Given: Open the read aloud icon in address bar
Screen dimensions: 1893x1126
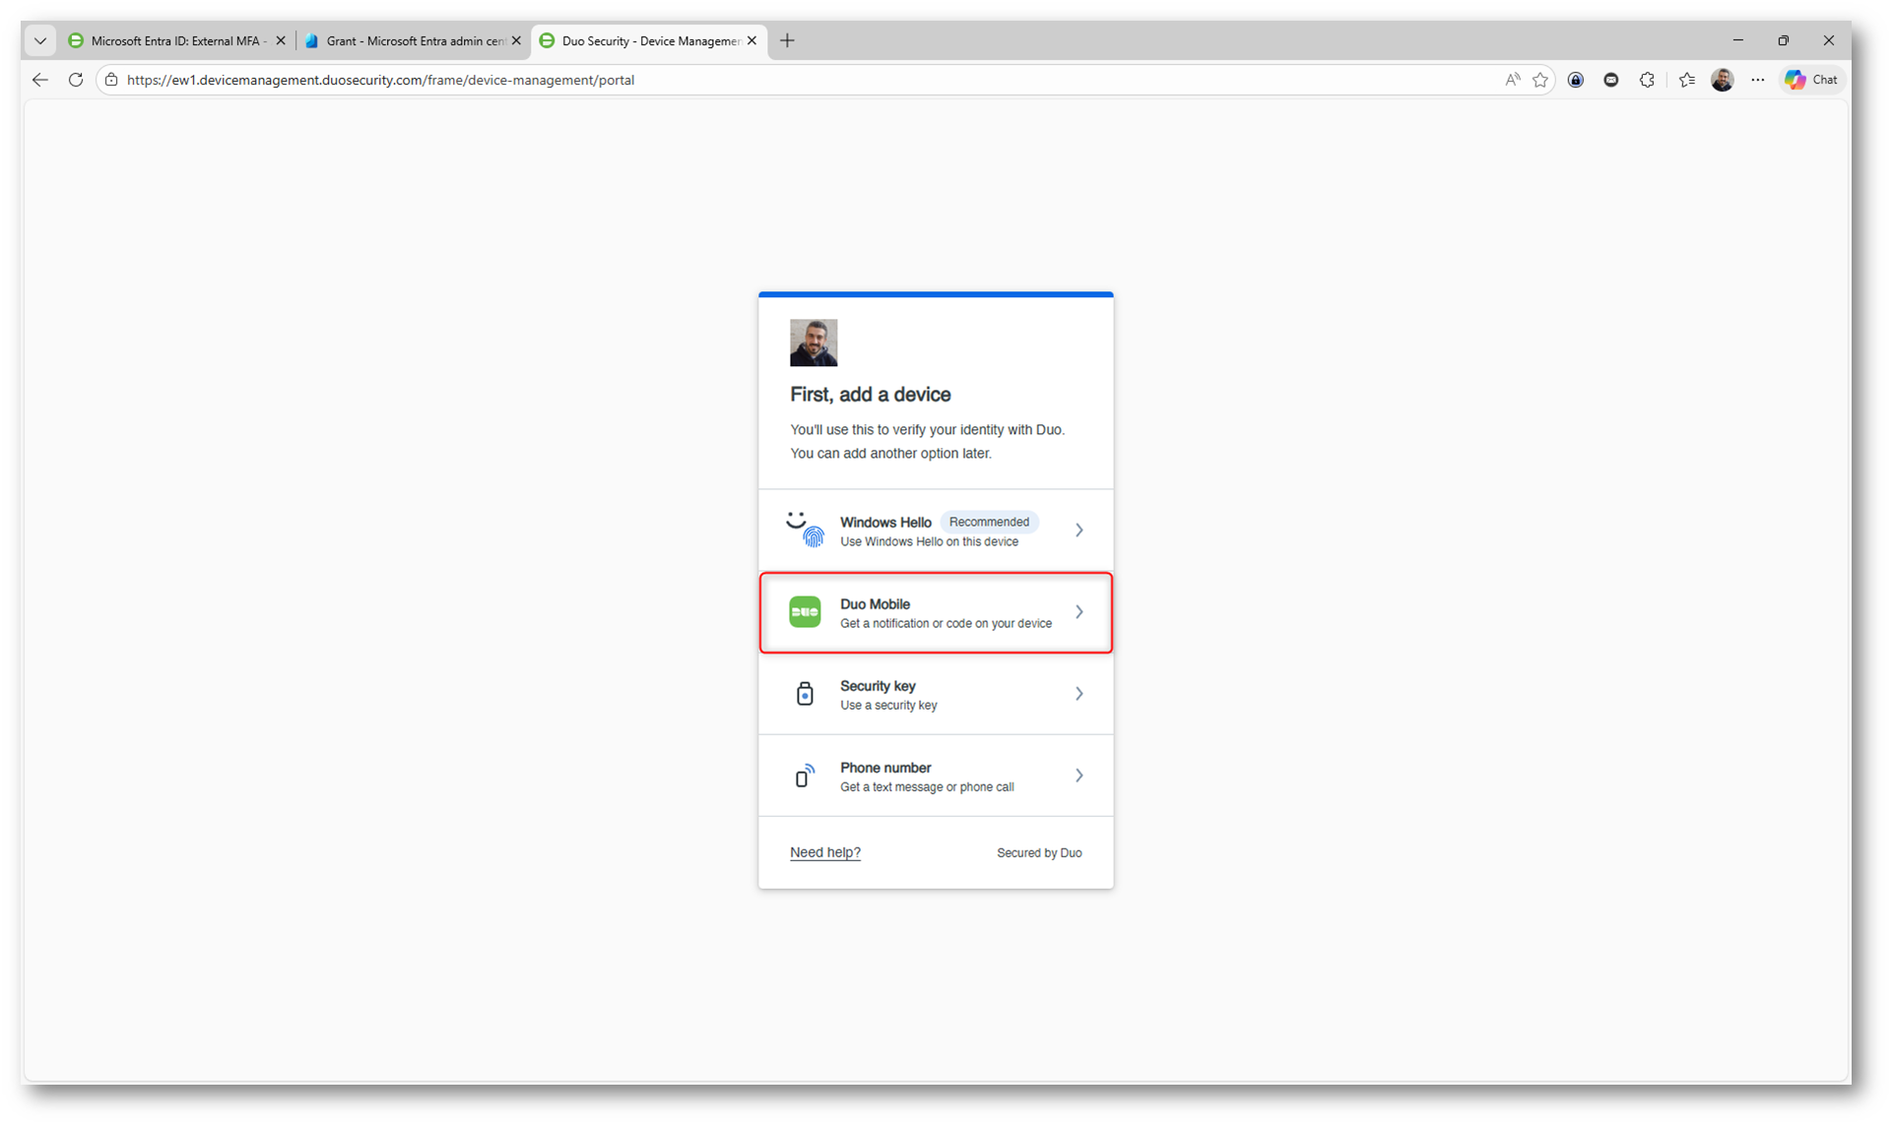Looking at the screenshot, I should tap(1512, 80).
